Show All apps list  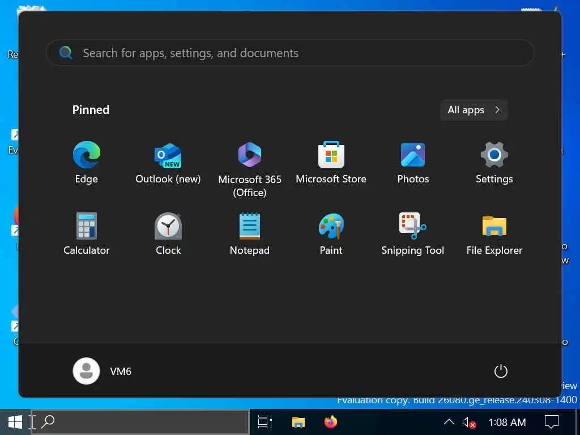pos(474,110)
